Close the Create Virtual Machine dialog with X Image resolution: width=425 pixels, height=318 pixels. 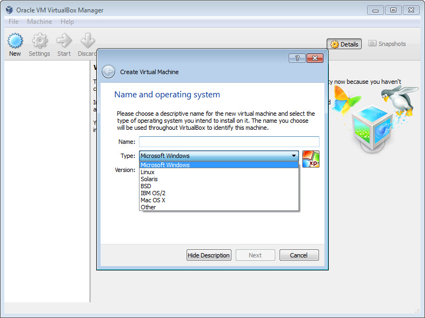pos(315,58)
